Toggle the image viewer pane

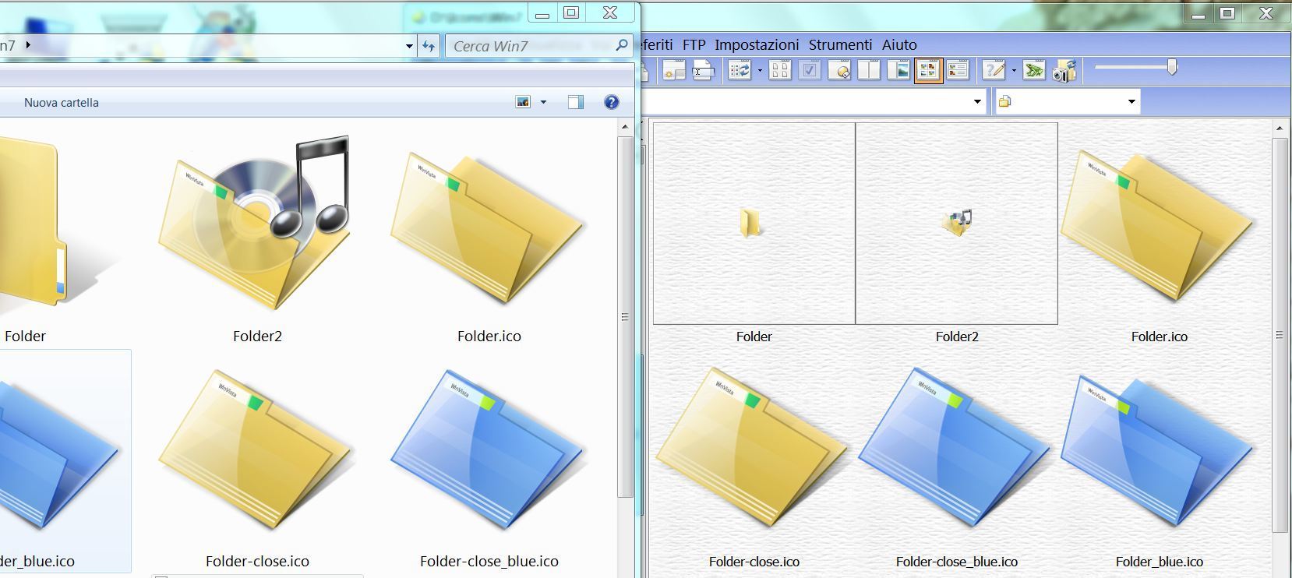pos(898,71)
